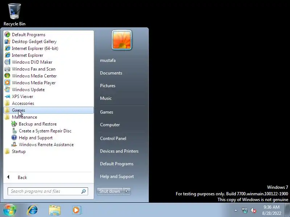Click the blue Help and Support question icon
The height and width of the screenshot is (217, 290).
click(14, 138)
